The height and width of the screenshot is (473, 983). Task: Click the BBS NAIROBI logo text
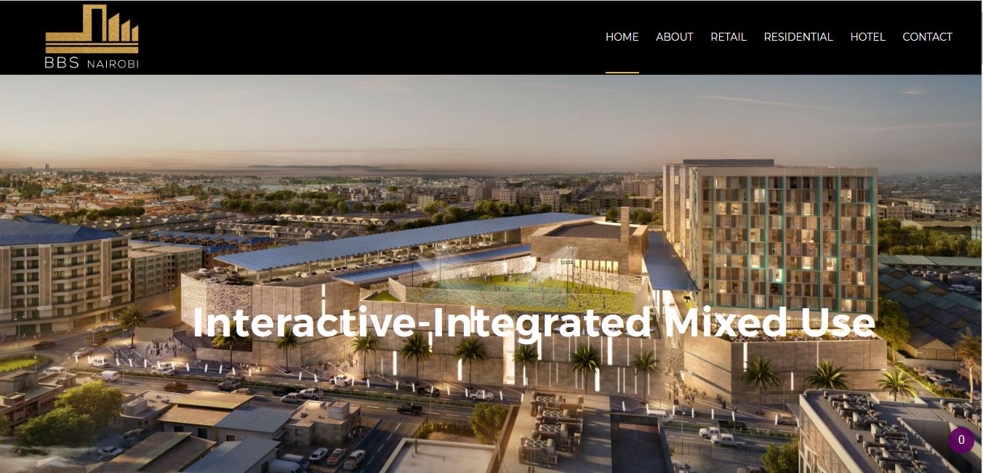coord(92,63)
